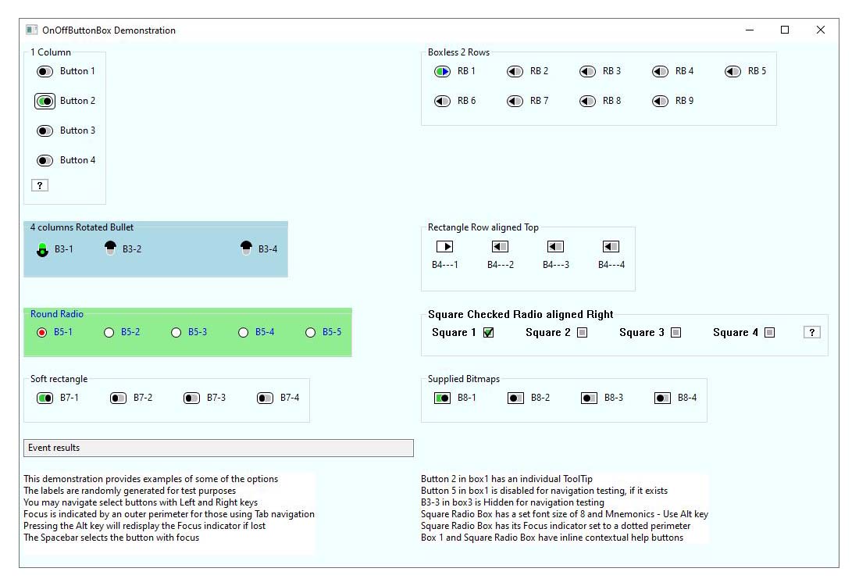The height and width of the screenshot is (586, 859).
Task: Select rectangle button B4---3
Action: point(555,247)
